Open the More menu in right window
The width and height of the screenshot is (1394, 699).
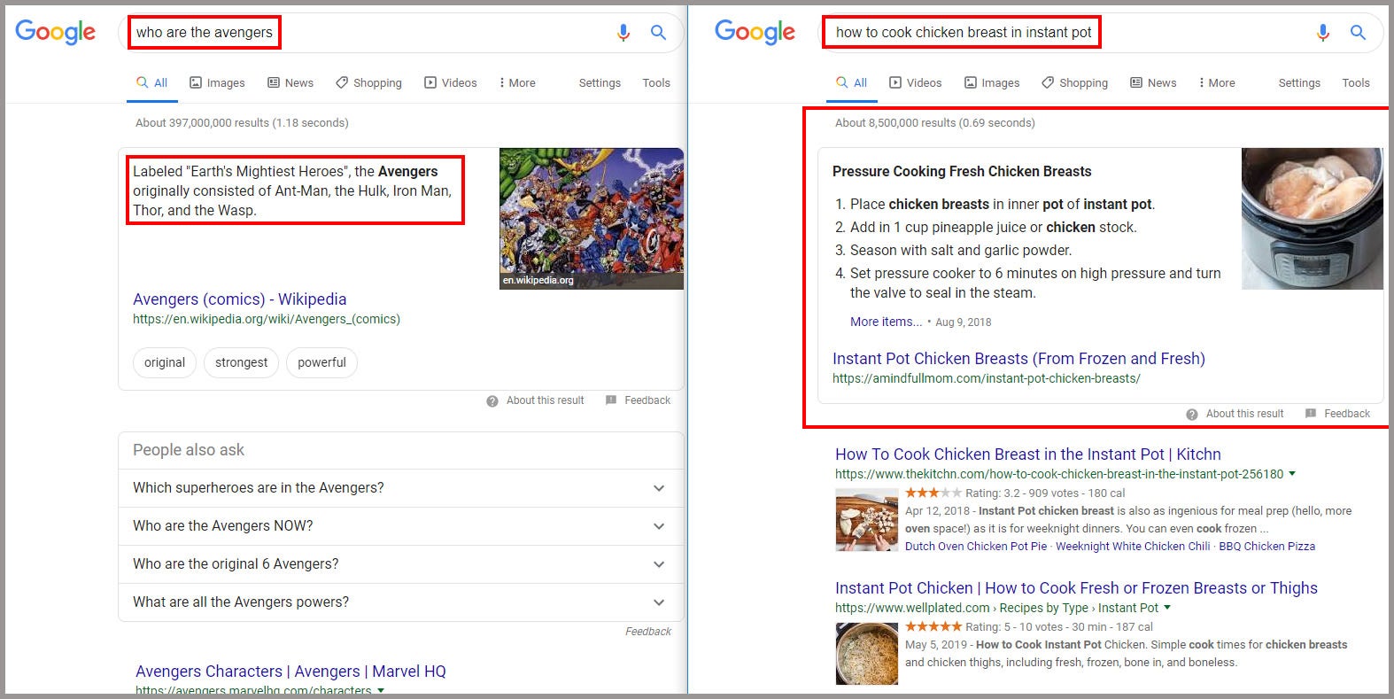1217,82
